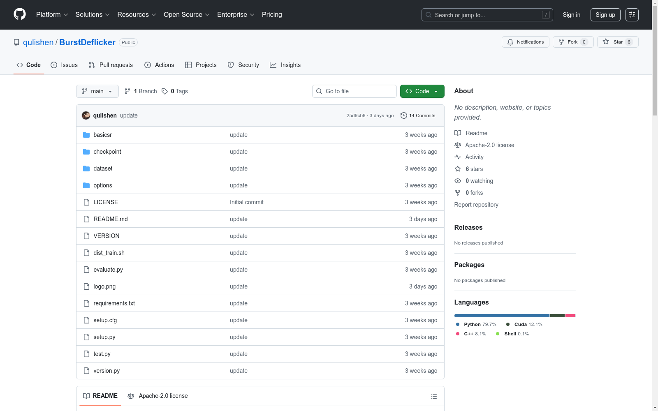Click the forks icon in About
This screenshot has height=411, width=658.
(x=458, y=193)
